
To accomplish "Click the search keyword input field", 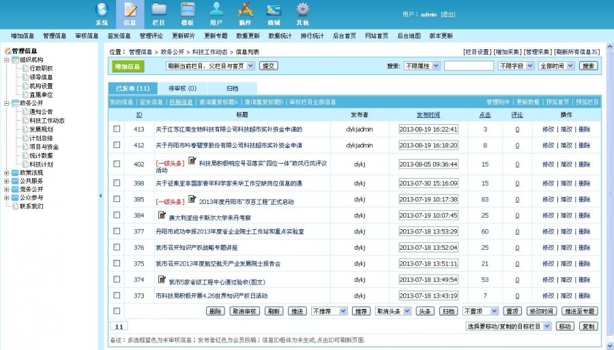I will (x=469, y=66).
